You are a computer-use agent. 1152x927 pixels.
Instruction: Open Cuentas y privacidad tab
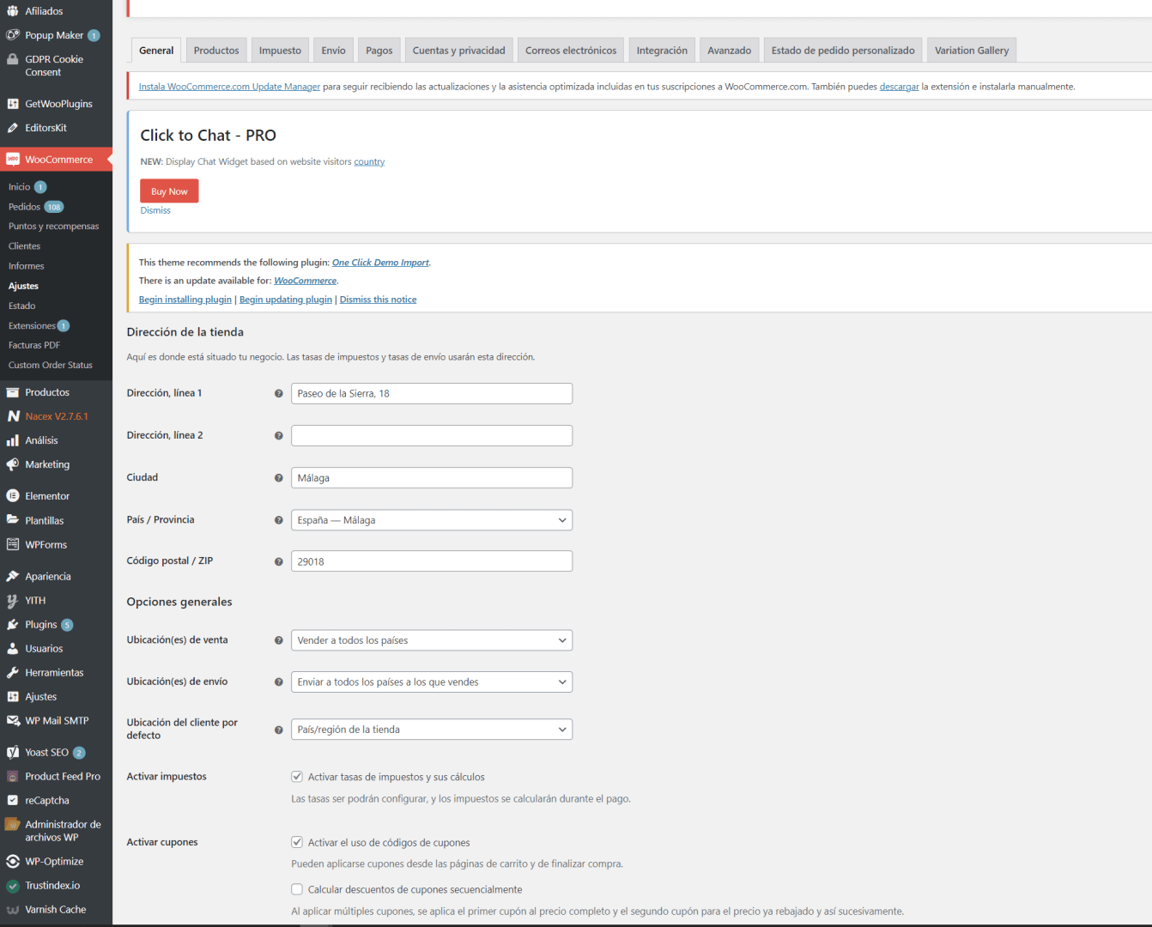[459, 51]
